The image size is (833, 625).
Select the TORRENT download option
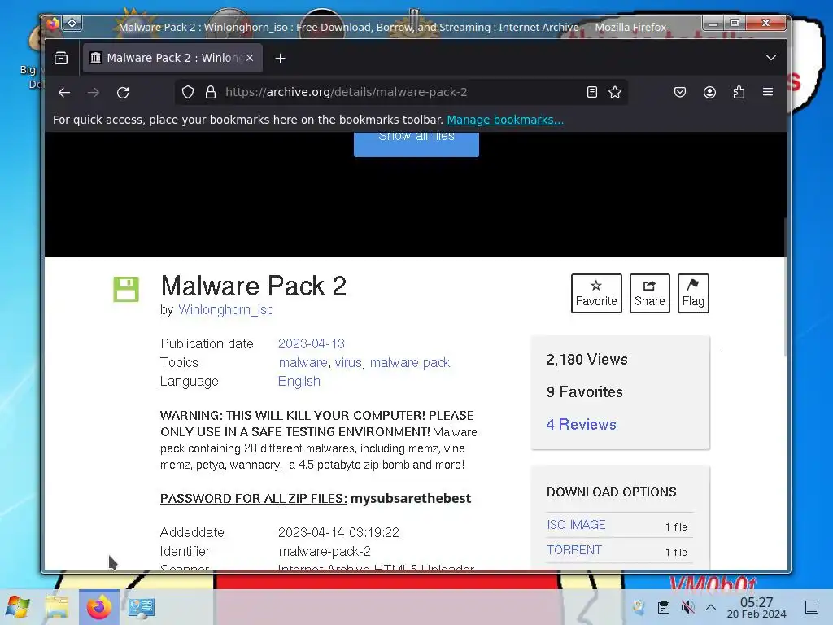click(x=574, y=550)
